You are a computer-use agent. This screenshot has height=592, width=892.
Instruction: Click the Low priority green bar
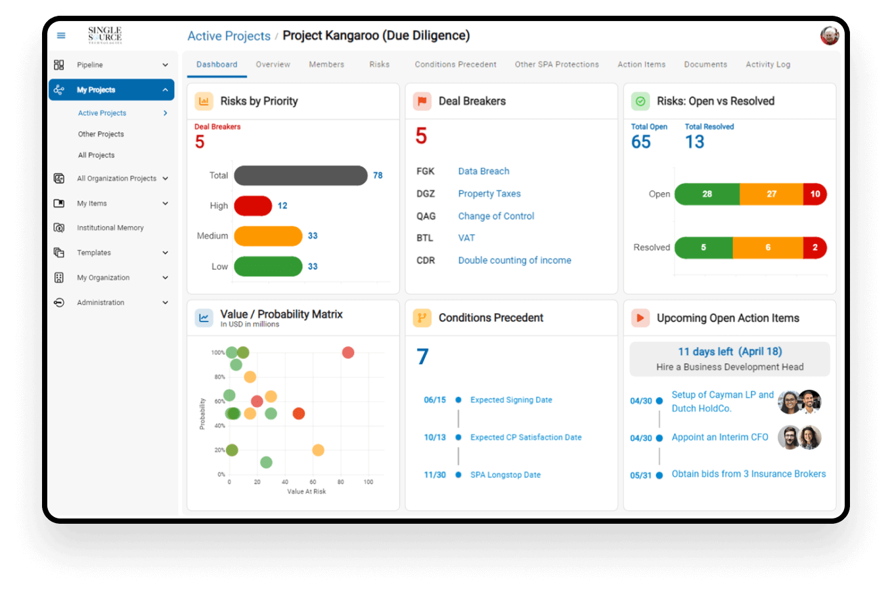[x=268, y=266]
